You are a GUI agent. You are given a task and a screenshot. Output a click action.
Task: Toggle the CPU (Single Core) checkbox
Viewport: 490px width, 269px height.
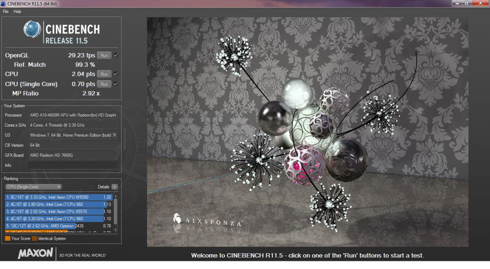pyautogui.click(x=116, y=84)
